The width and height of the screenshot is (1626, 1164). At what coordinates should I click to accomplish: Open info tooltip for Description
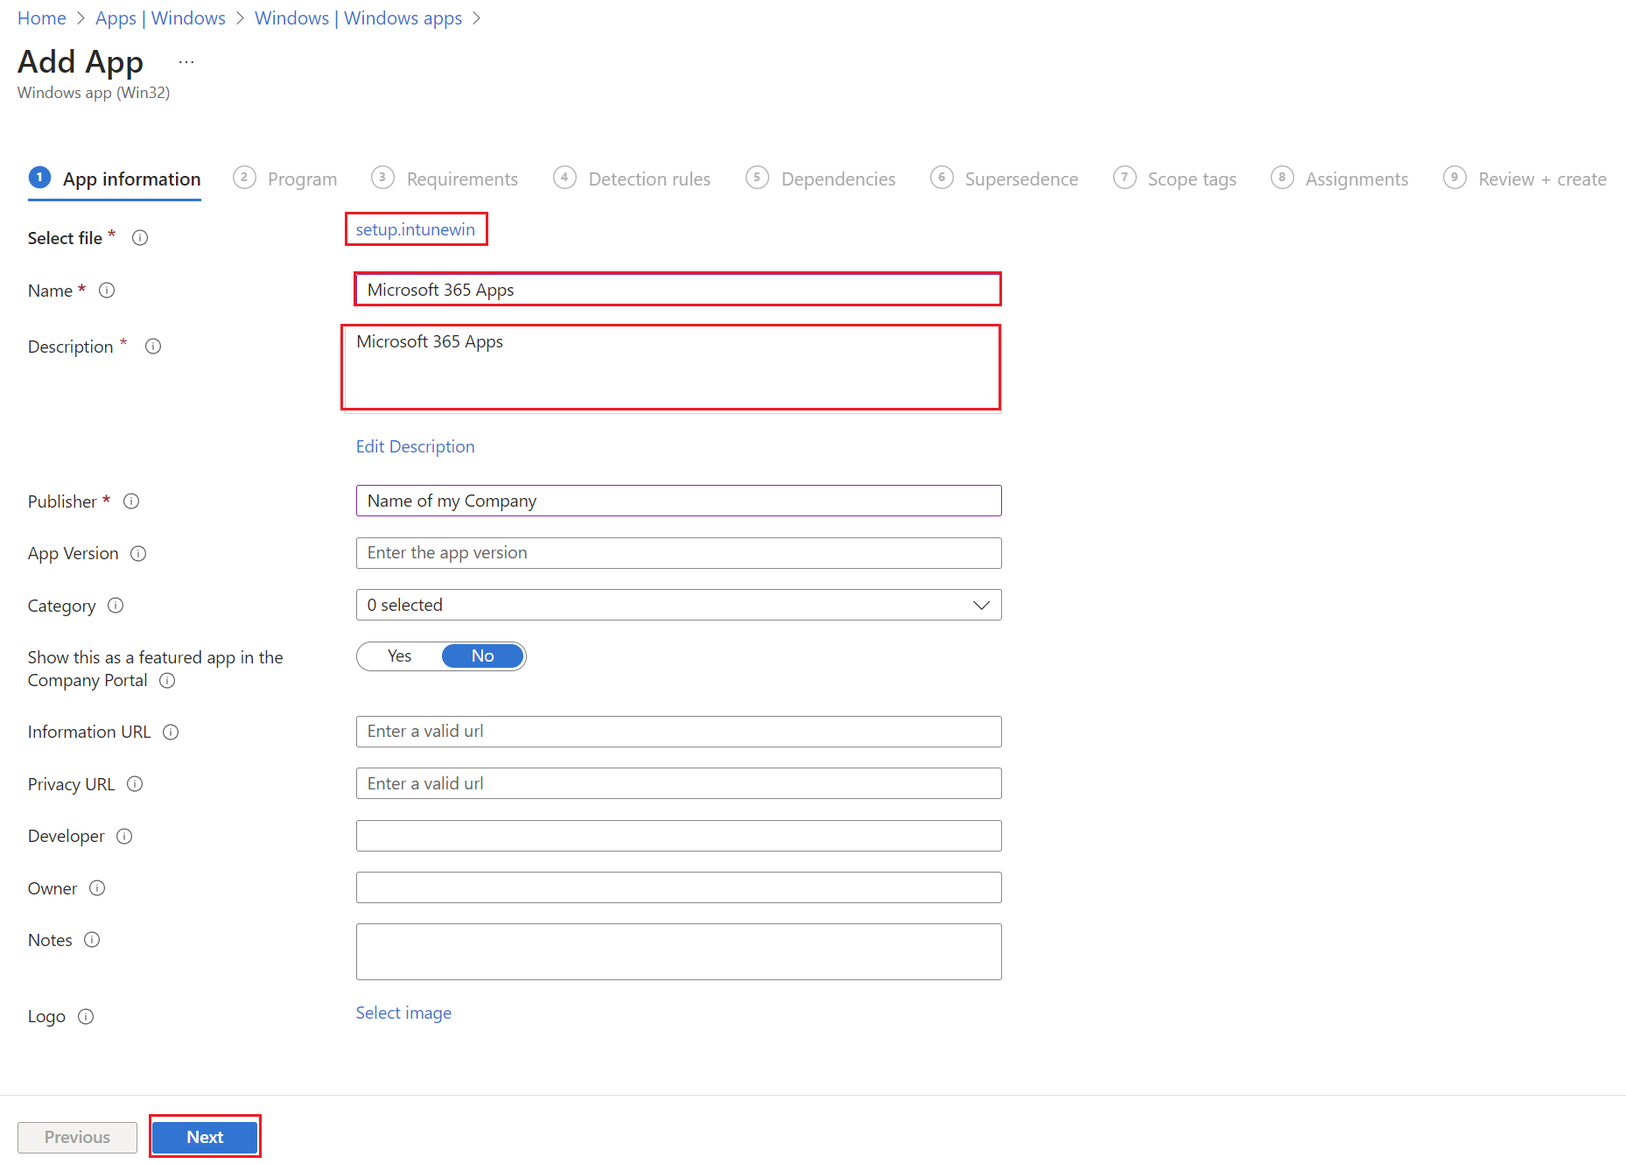click(x=152, y=347)
